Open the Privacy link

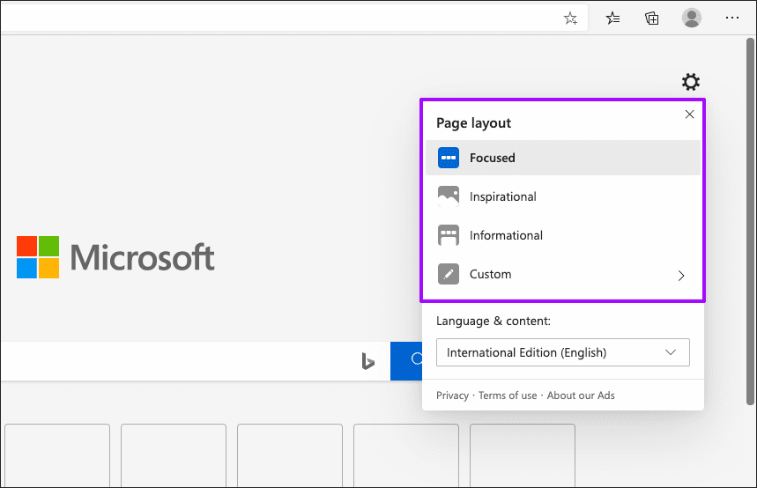(x=452, y=396)
